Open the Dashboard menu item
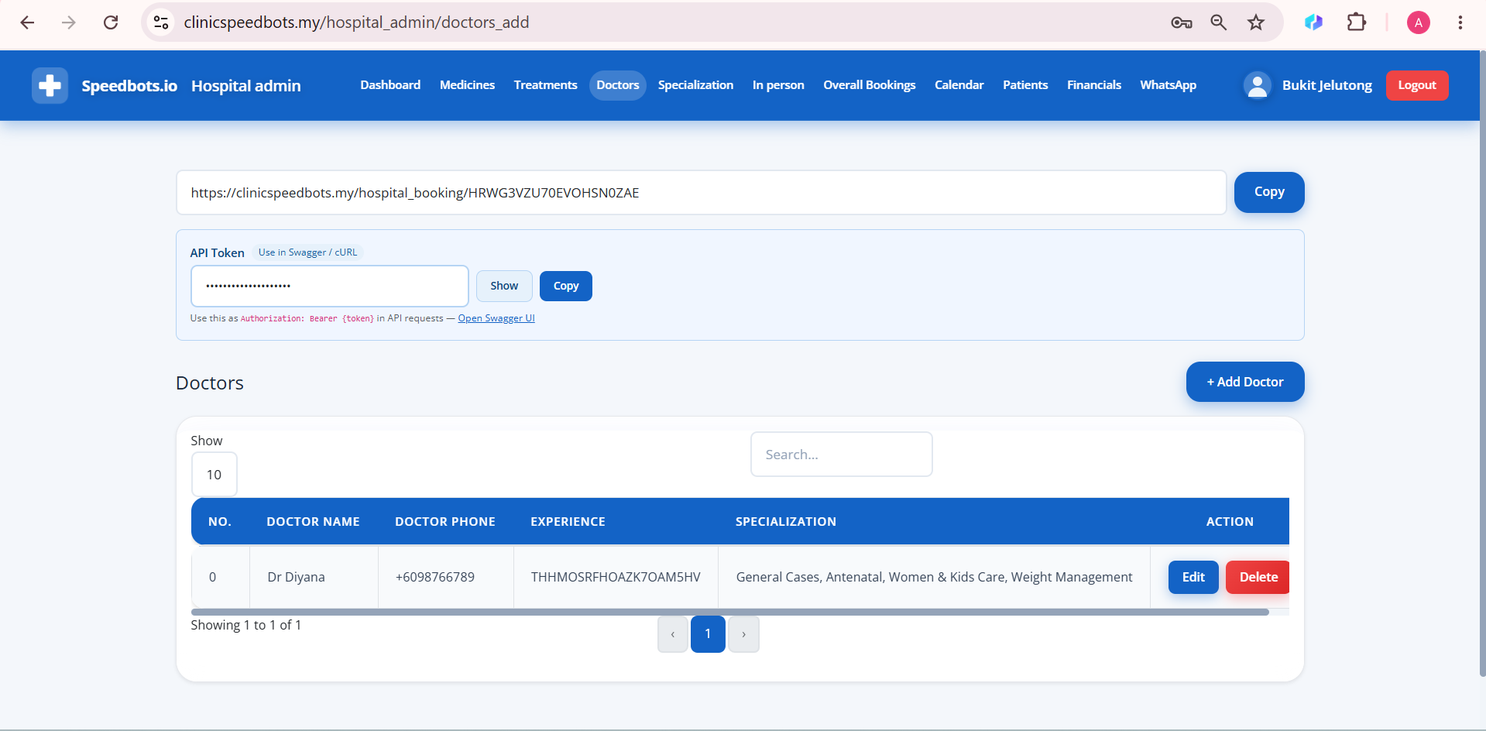1486x731 pixels. point(390,85)
